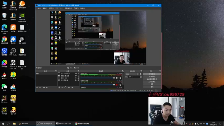224x126 pixels.
Task: Open the Help (H) menu
Action: 83,8
